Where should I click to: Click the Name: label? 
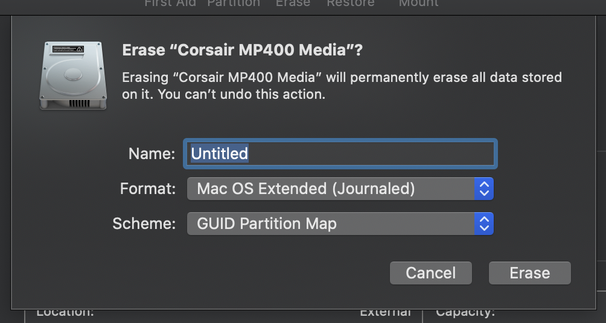[x=151, y=154]
